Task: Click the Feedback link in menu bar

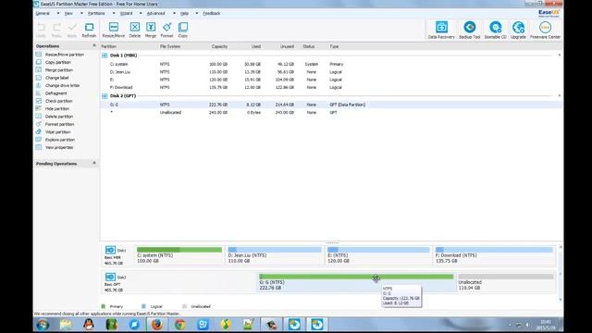Action: coord(212,13)
